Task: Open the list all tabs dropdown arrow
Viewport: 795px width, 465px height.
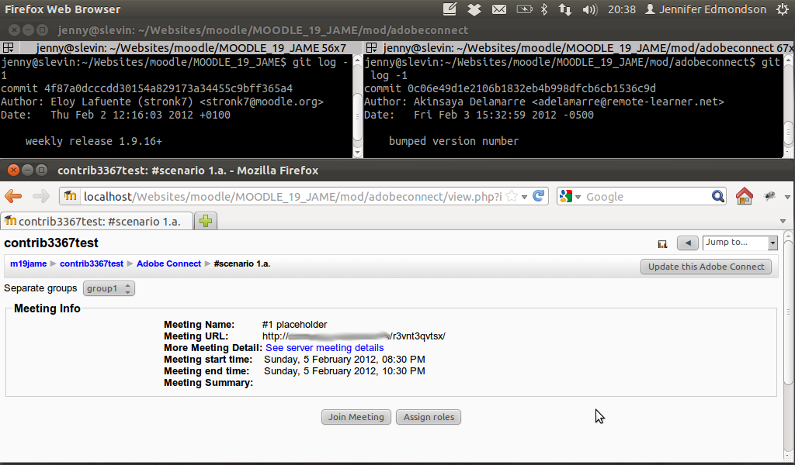Action: (x=783, y=221)
